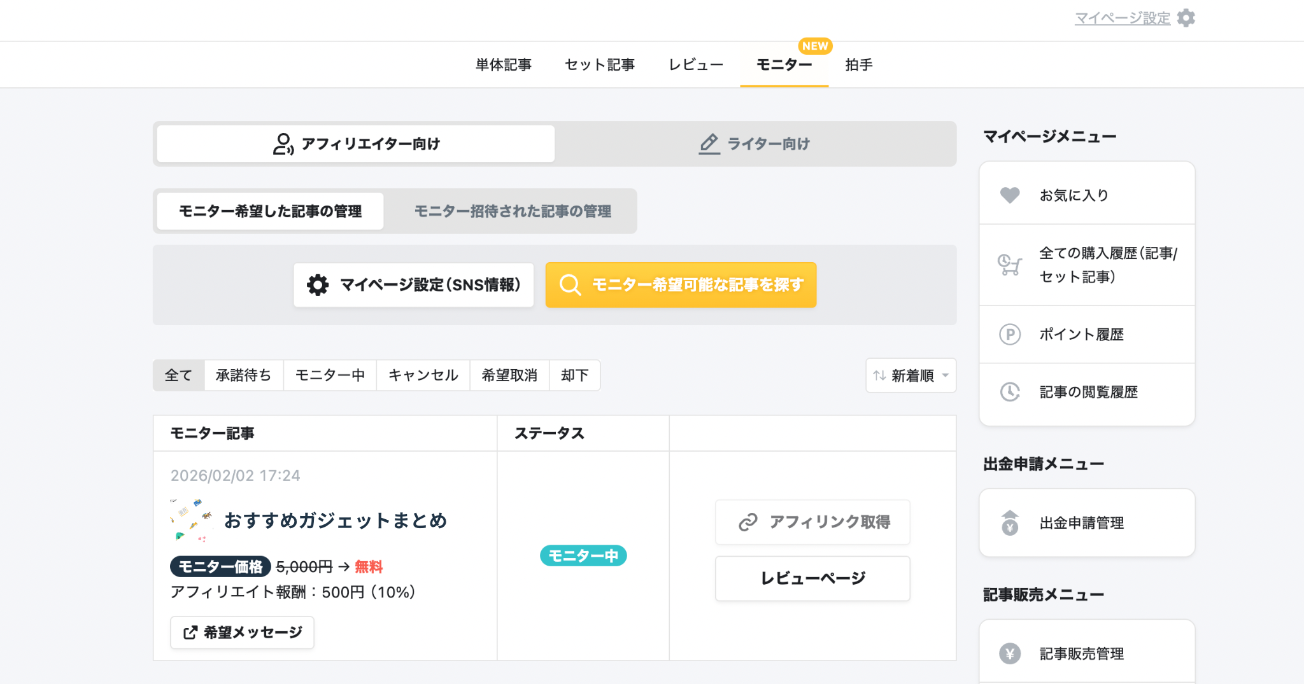Switch to the ライター向け toggle

tap(755, 144)
